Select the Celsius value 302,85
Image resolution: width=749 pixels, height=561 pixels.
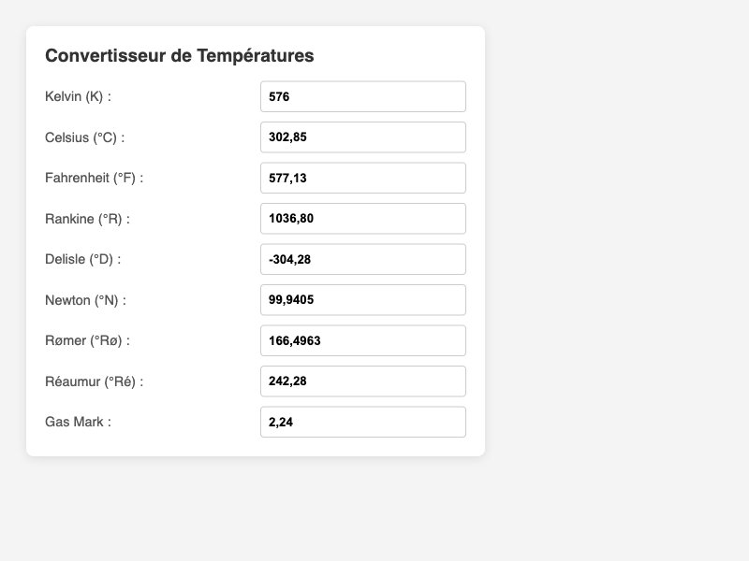coord(362,137)
